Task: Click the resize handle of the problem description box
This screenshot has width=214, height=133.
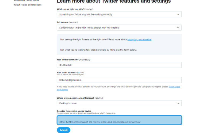Action: pos(180,123)
